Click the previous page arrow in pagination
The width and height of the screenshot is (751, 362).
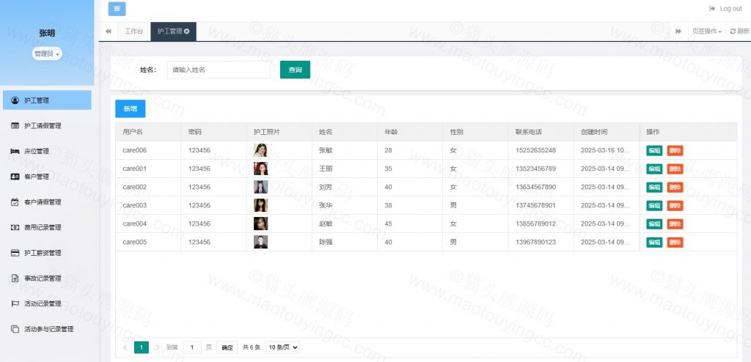pos(125,347)
